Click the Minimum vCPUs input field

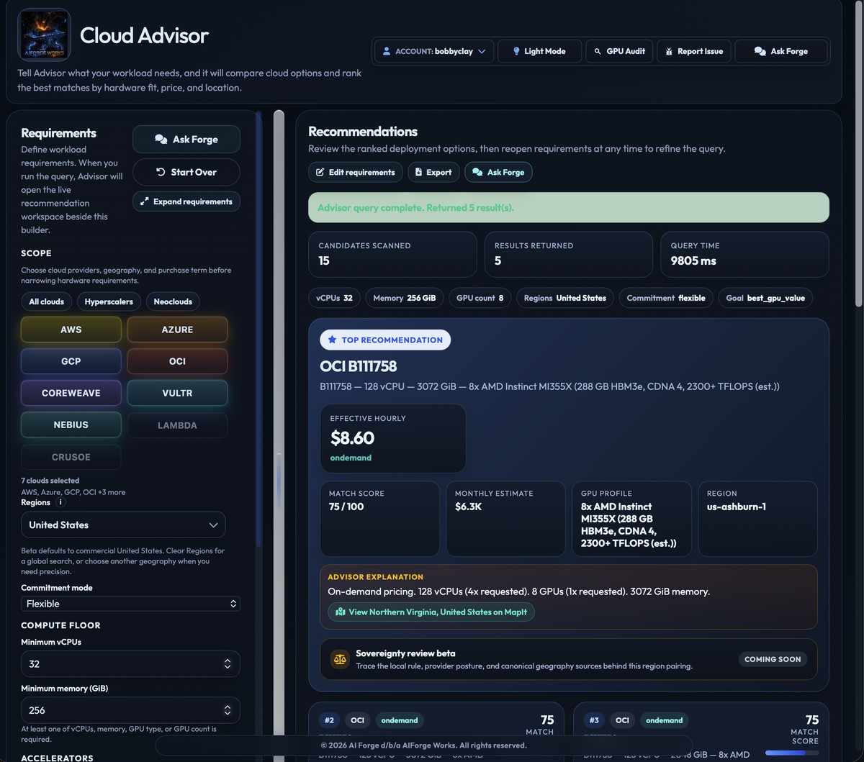(x=130, y=663)
